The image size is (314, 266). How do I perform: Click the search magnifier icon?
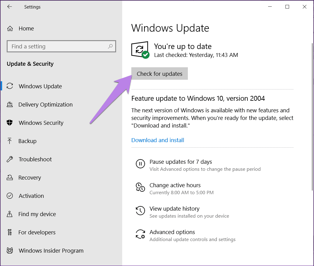110,46
